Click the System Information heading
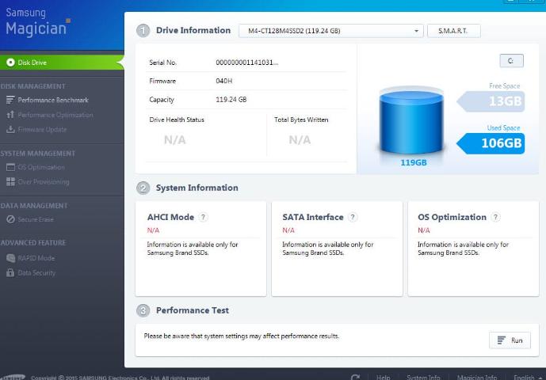The image size is (546, 380). [197, 188]
